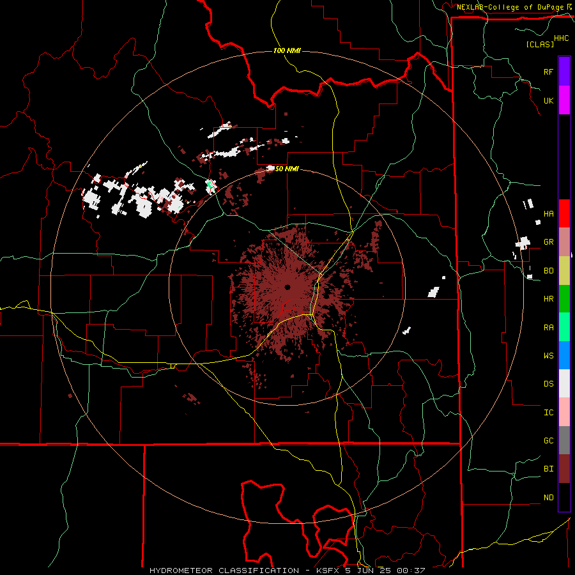This screenshot has width=575, height=575.
Task: Select the yellow BD legend swatch
Action: point(564,270)
